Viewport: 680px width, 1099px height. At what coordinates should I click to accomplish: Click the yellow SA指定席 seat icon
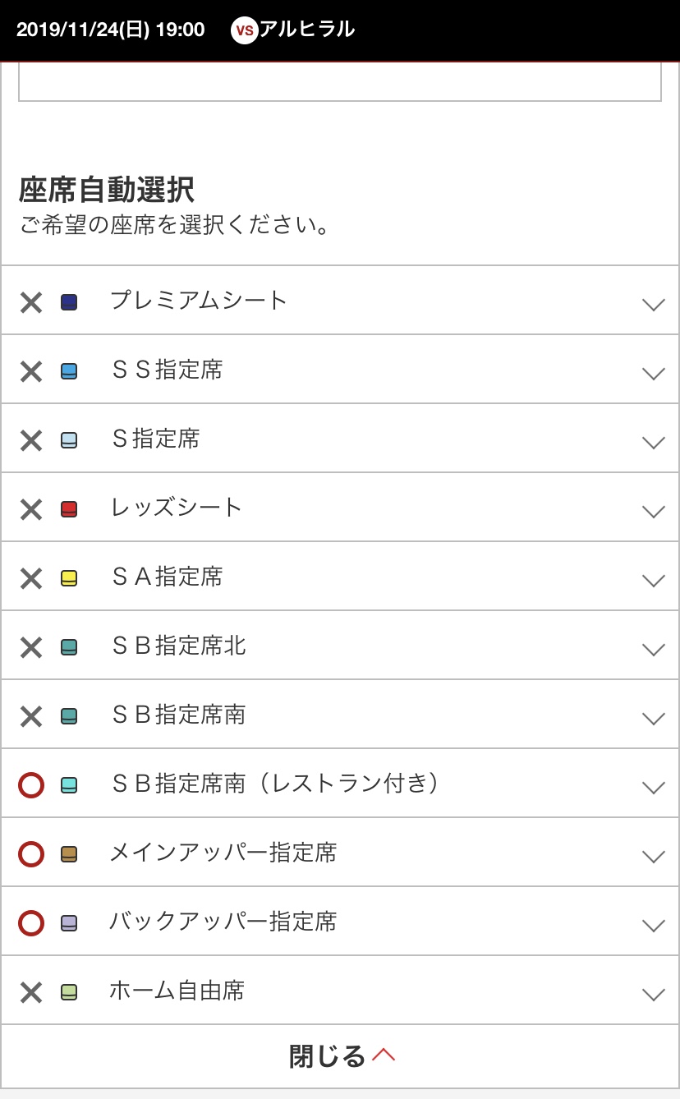click(69, 578)
